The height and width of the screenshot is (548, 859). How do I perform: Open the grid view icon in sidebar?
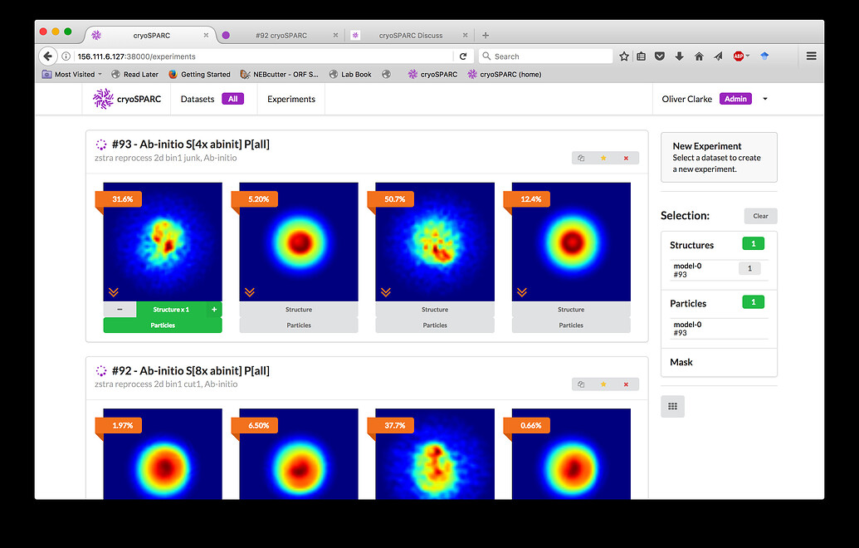tap(672, 406)
